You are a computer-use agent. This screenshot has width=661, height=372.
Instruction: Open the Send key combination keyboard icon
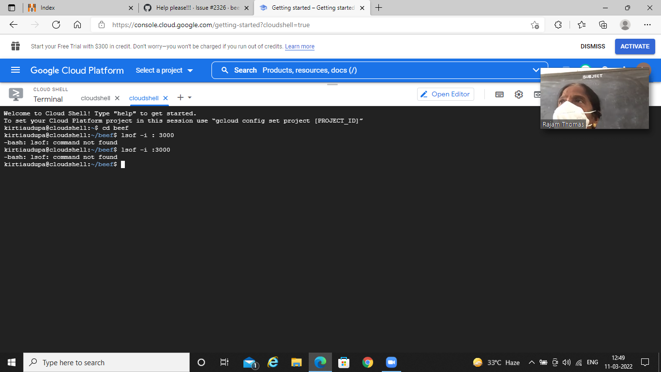(499, 94)
